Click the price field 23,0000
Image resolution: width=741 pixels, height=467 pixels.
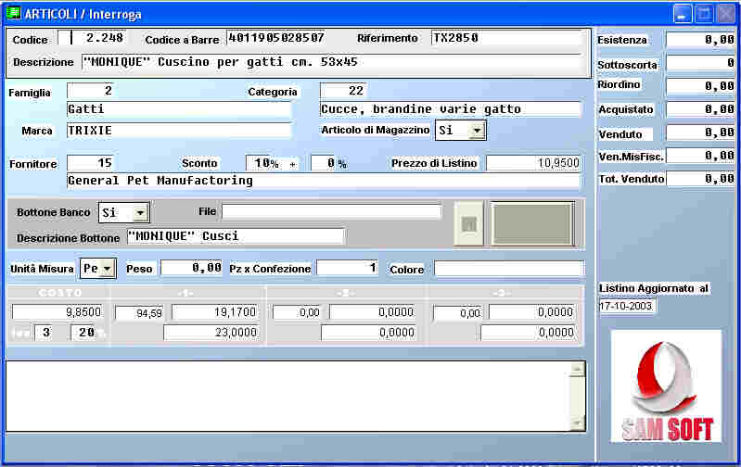click(x=211, y=333)
